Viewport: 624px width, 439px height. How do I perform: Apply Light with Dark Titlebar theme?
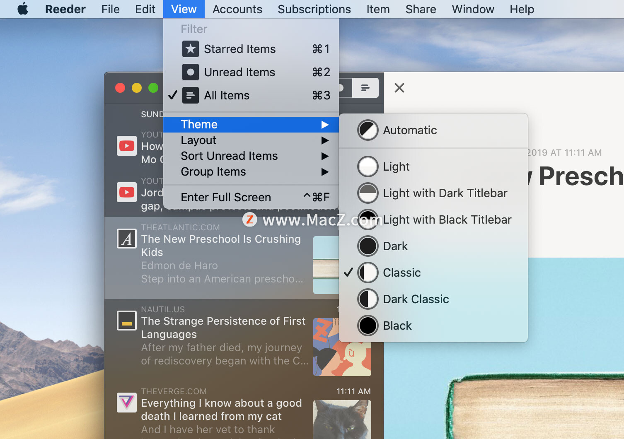click(433, 193)
